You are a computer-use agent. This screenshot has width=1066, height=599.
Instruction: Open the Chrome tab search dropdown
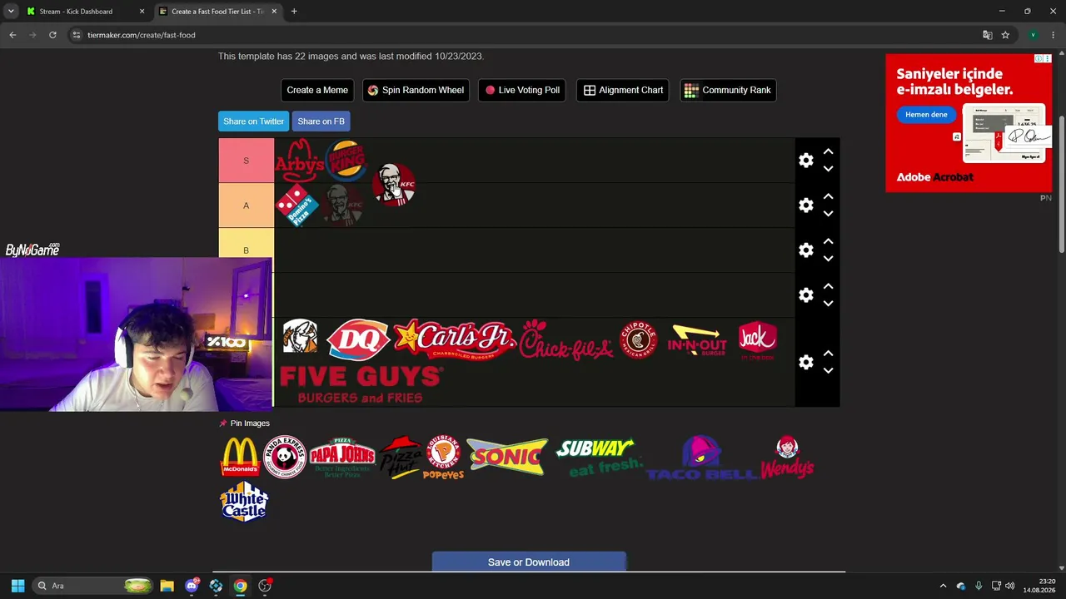click(11, 12)
